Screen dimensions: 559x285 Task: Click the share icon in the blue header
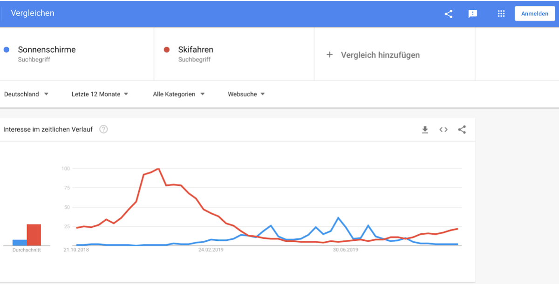tap(448, 14)
